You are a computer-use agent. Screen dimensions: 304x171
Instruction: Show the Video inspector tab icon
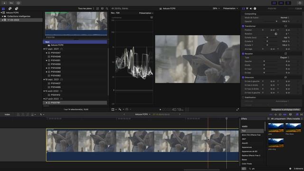point(244,9)
